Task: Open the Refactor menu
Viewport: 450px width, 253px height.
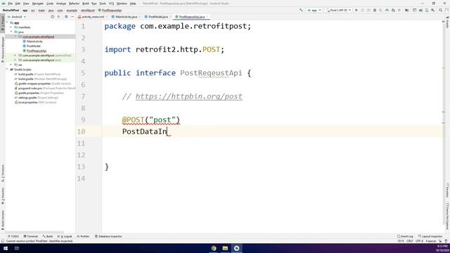Action: coord(74,4)
